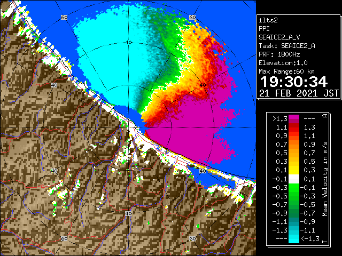Click the '40' range label on the cyan echo area
The width and height of the screenshot is (342, 256).
[128, 43]
